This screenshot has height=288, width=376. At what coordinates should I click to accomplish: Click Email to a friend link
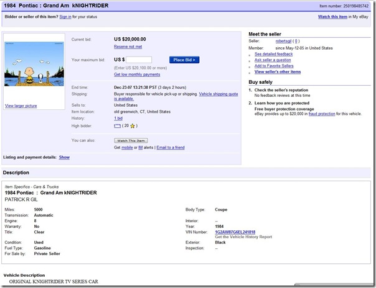[171, 148]
